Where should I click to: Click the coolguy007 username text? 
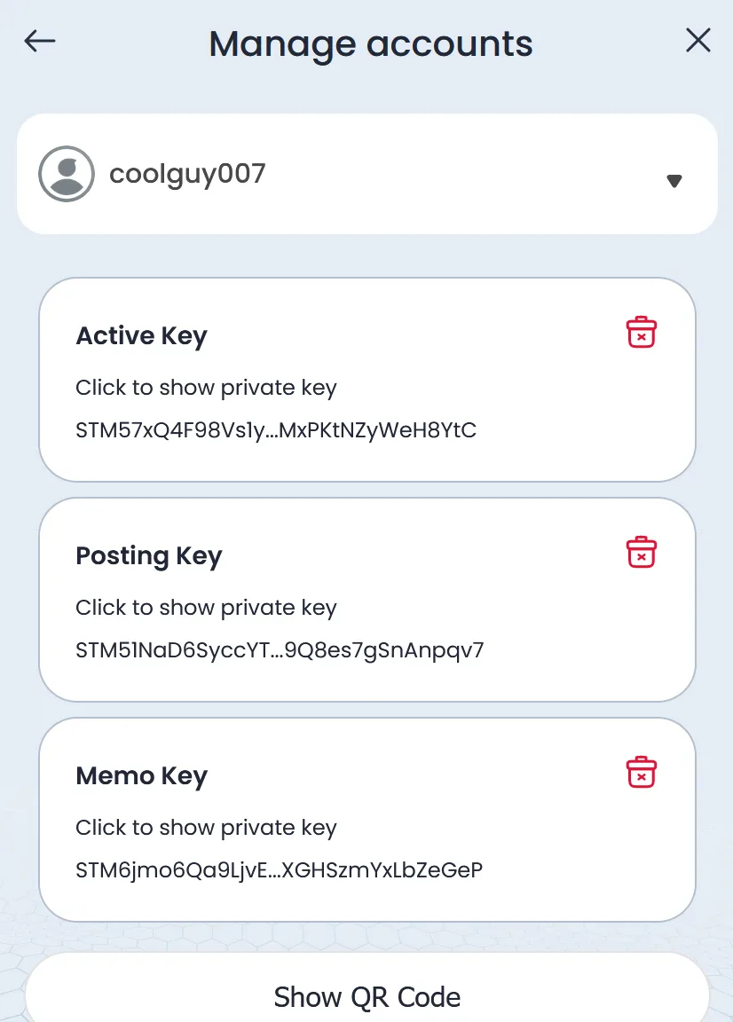coord(188,174)
